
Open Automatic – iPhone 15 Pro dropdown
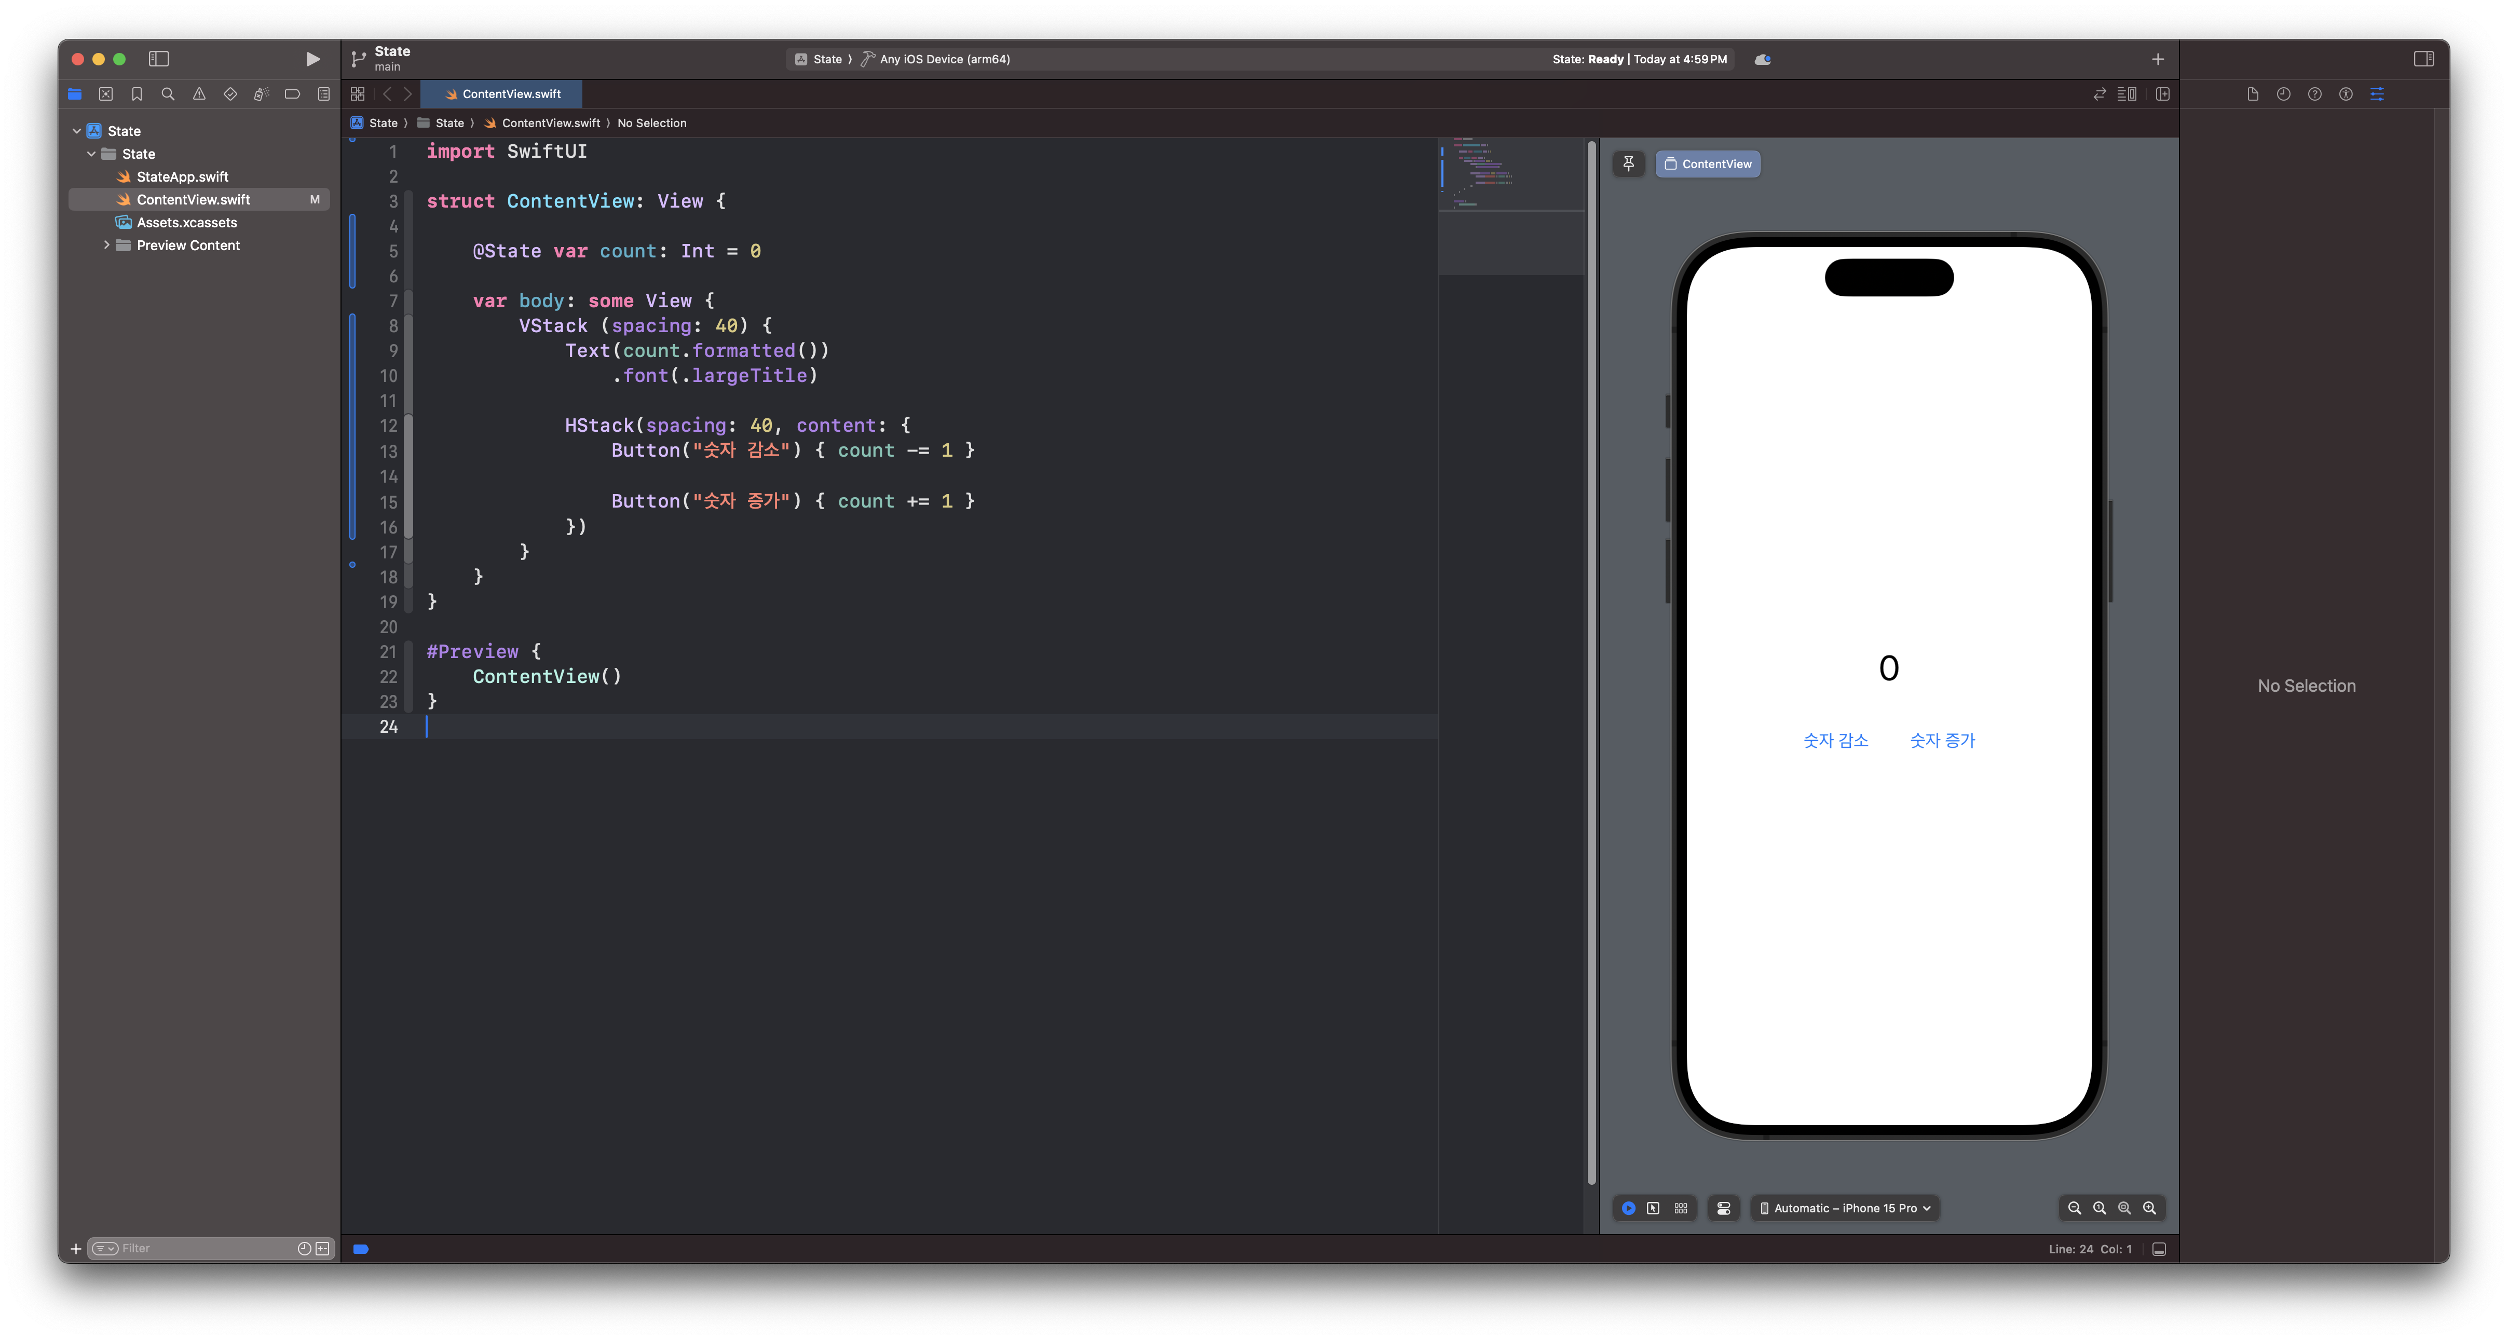tap(1845, 1208)
